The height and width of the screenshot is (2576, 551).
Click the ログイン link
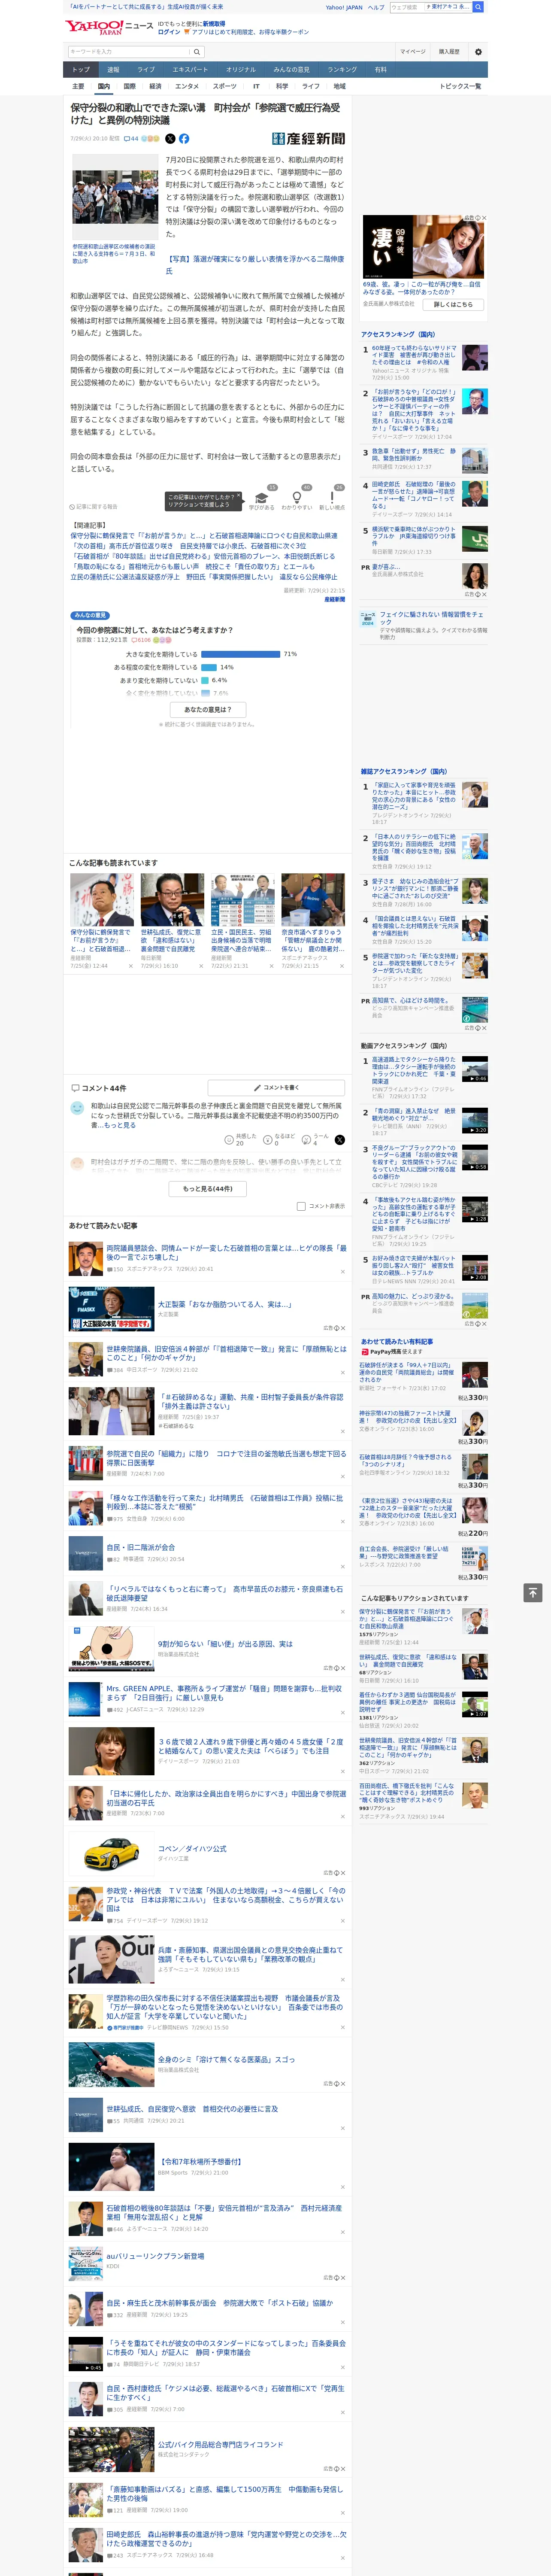[169, 32]
